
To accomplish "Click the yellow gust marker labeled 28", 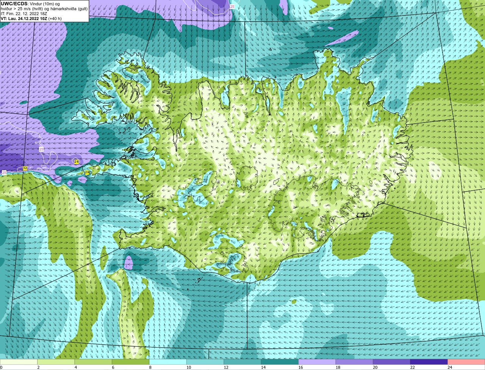I will [87, 173].
